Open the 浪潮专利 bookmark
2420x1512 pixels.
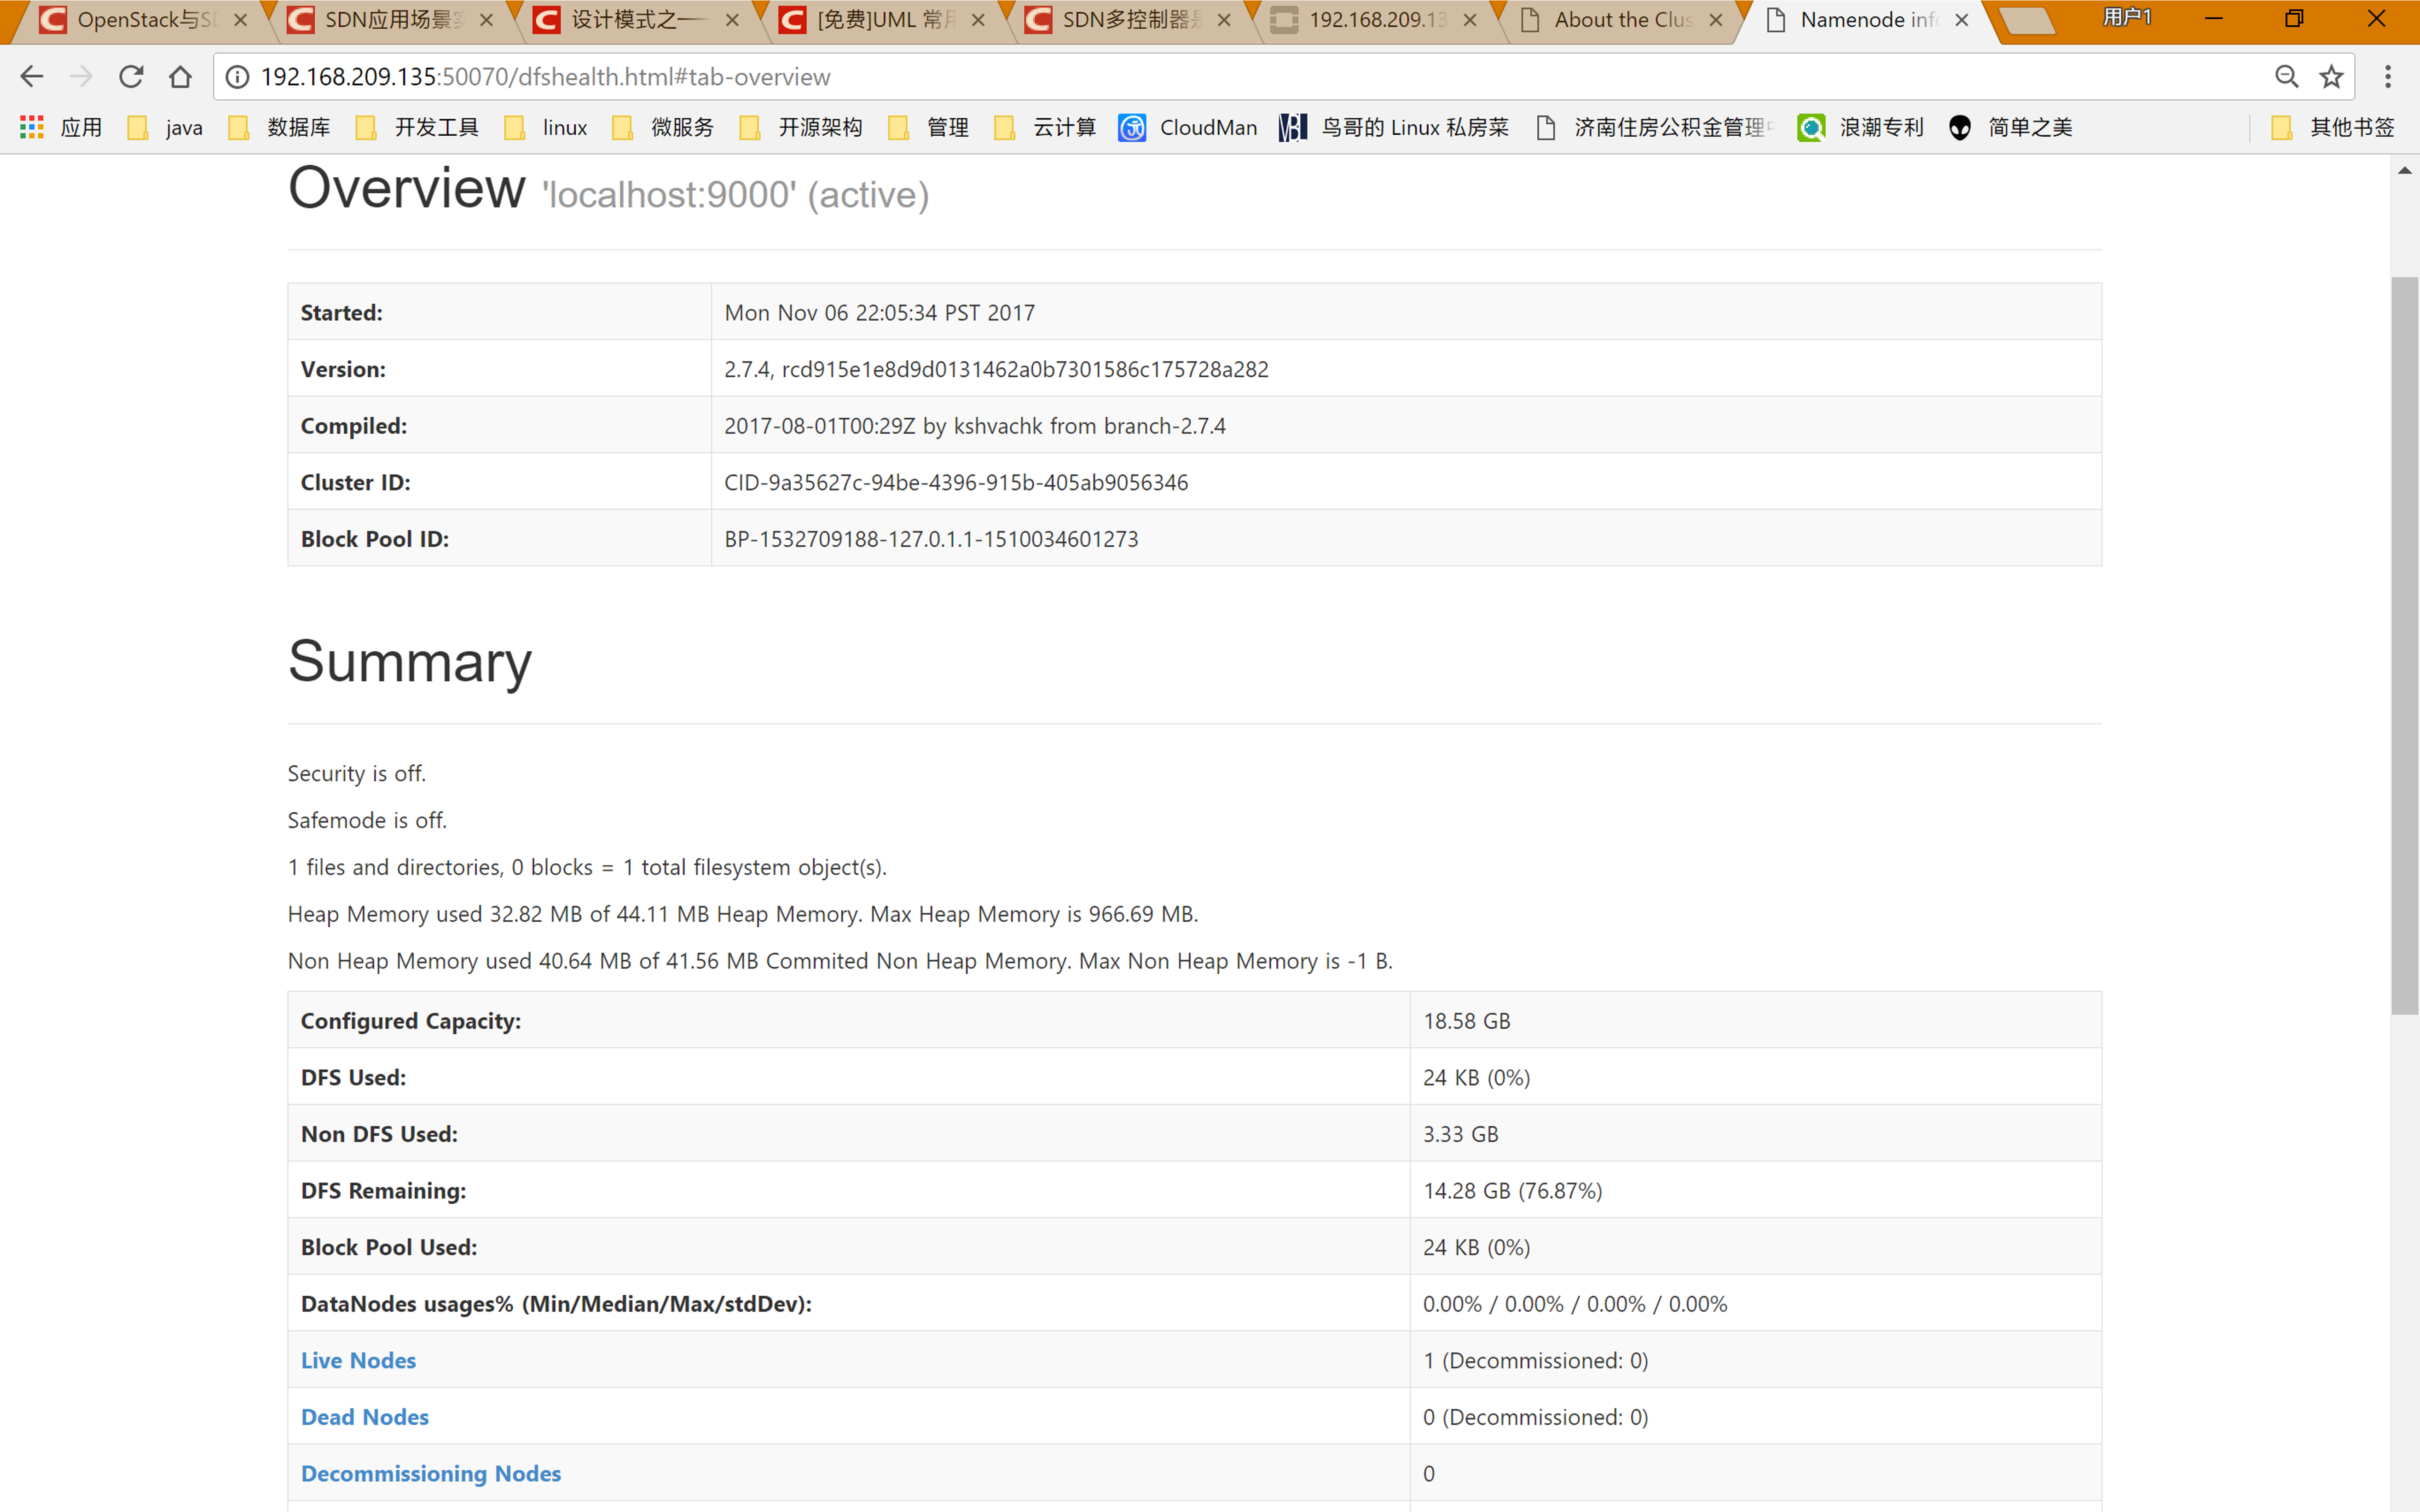1861,127
